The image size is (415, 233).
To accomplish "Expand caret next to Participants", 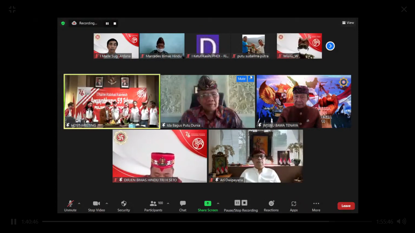I will (168, 204).
